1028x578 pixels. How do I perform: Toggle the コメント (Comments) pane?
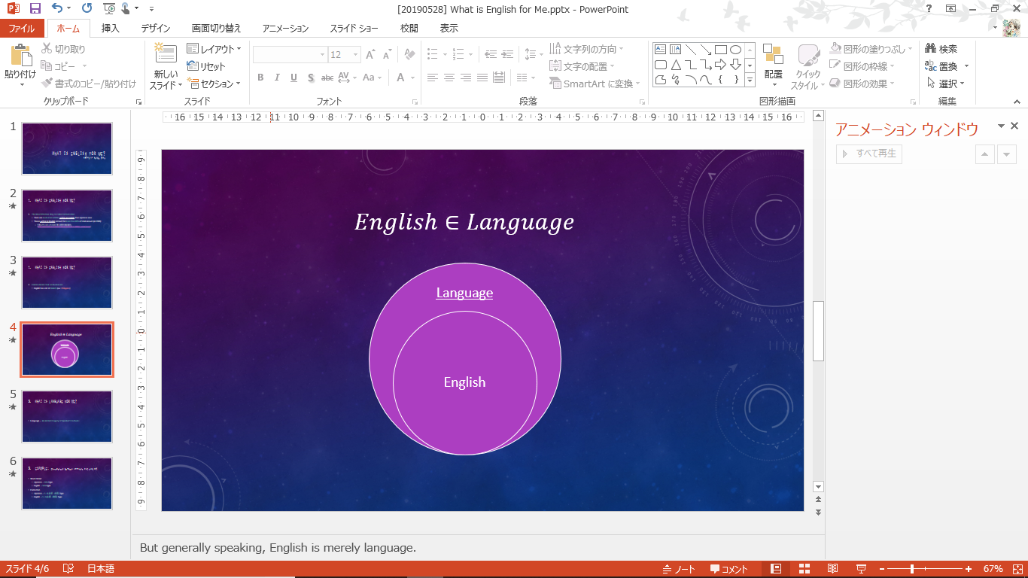click(729, 569)
